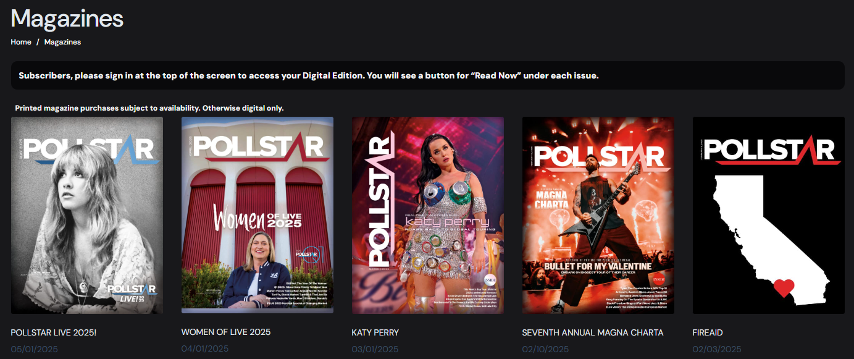Click the SEVENTH ANNUAL MAGNA CHARTA title
The image size is (854, 359).
[x=593, y=332]
